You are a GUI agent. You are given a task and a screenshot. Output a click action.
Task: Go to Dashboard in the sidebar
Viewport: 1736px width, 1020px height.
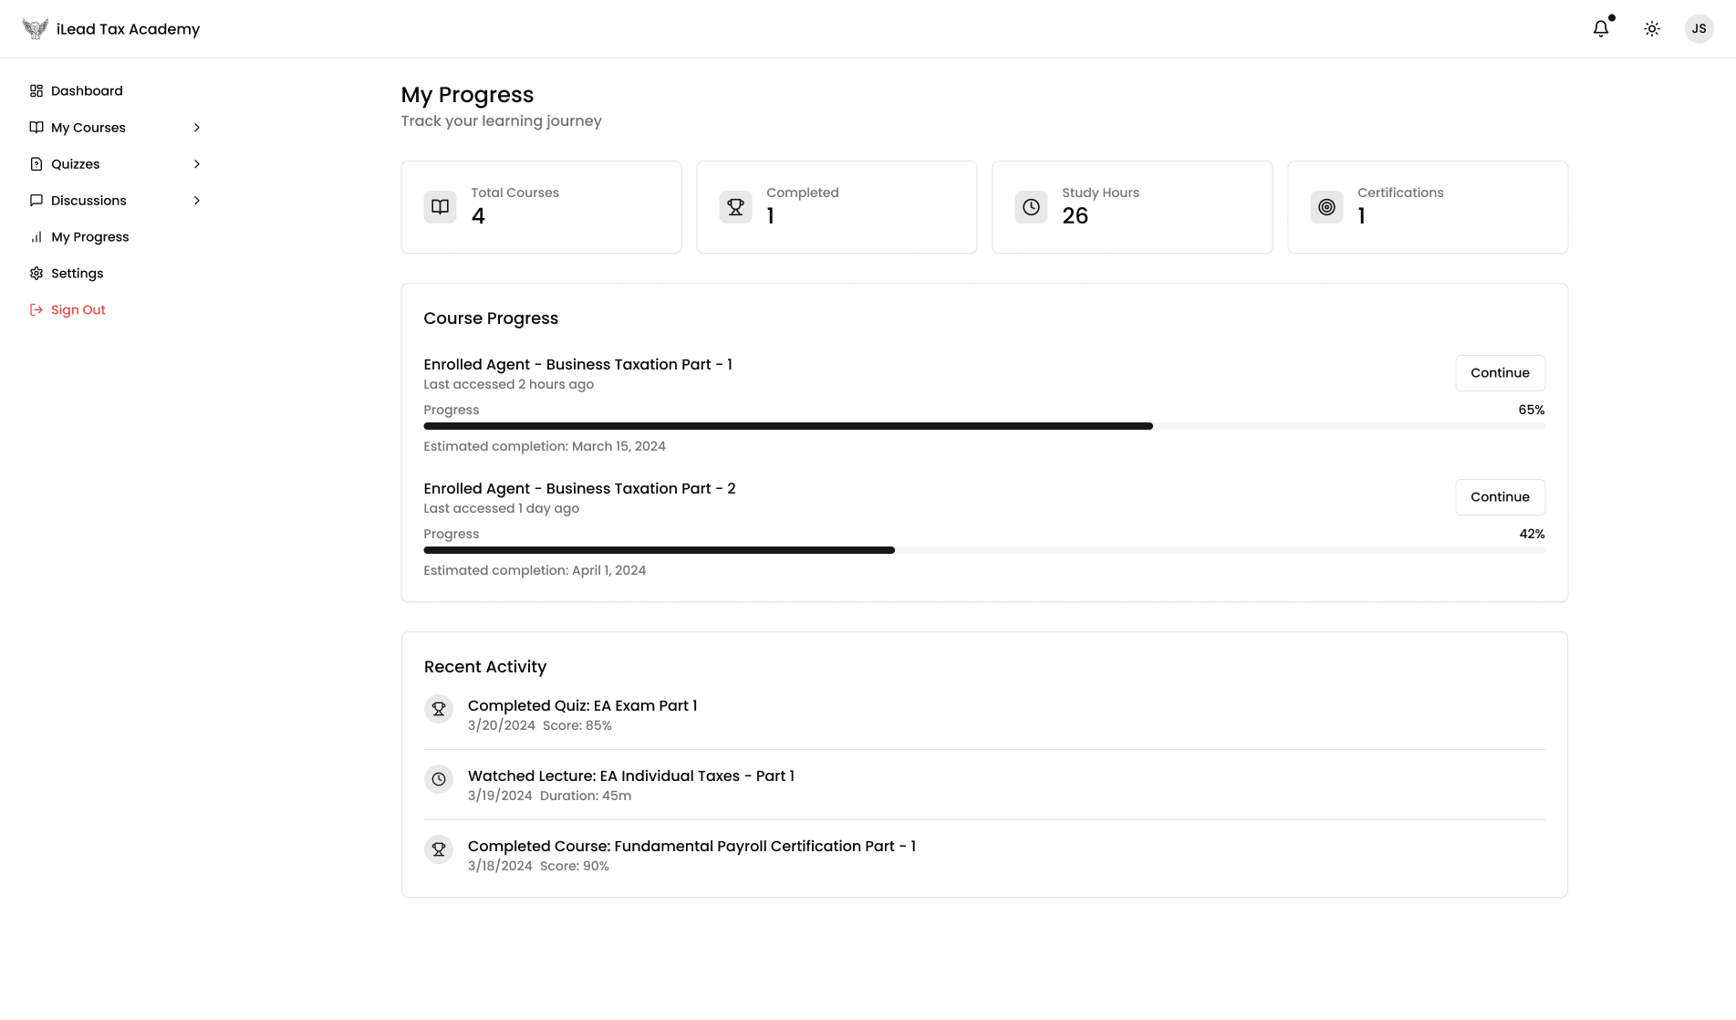[87, 91]
